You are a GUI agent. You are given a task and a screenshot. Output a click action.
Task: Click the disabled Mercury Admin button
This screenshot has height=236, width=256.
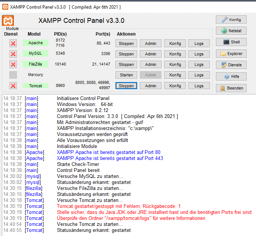[151, 75]
